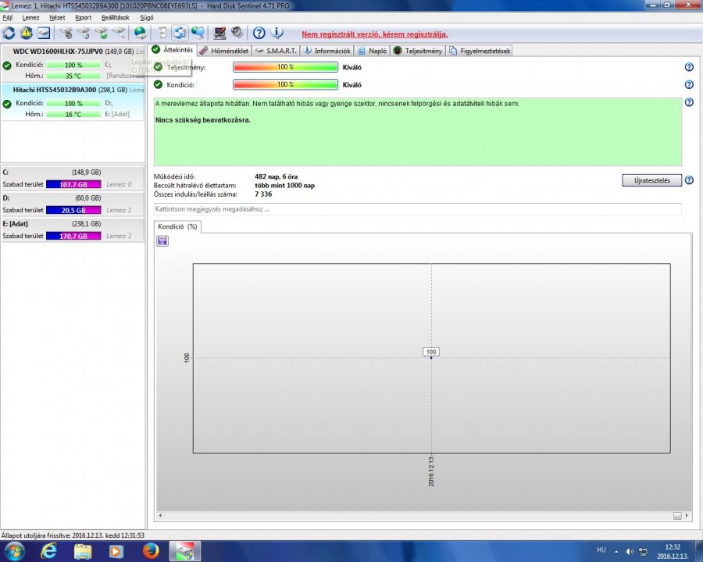The width and height of the screenshot is (703, 562).
Task: Click the disk with clock toolbar icon
Action: 84,33
